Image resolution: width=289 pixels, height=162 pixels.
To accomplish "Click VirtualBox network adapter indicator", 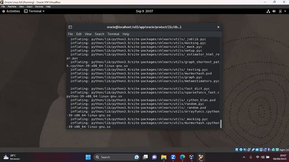I will click(249, 150).
